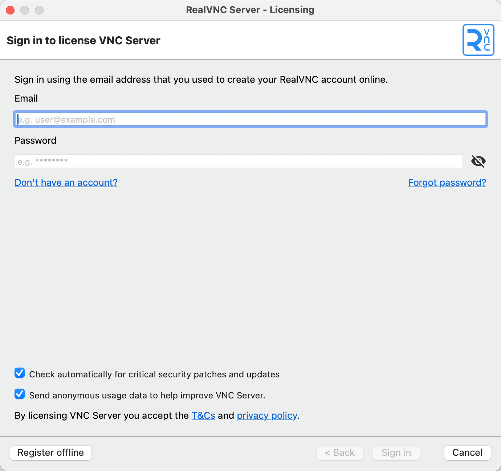Click the Sign in to license heading
The height and width of the screenshot is (471, 501).
coord(83,40)
